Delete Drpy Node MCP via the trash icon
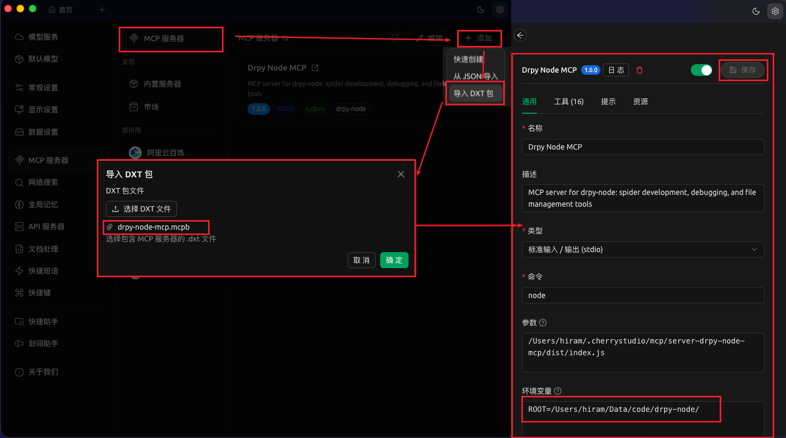The image size is (786, 438). (640, 69)
